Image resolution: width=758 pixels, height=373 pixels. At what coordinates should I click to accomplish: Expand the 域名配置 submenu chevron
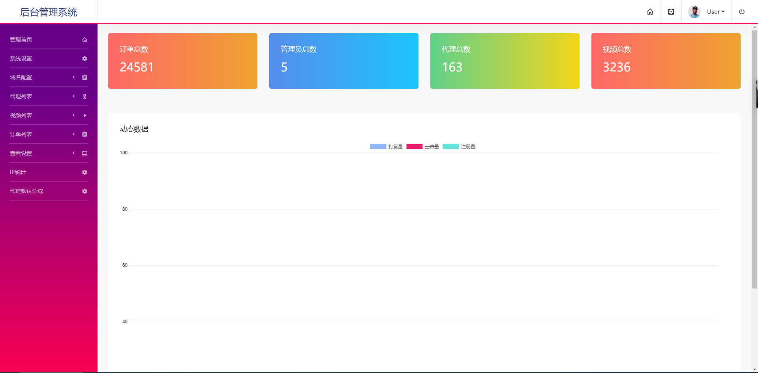(73, 77)
